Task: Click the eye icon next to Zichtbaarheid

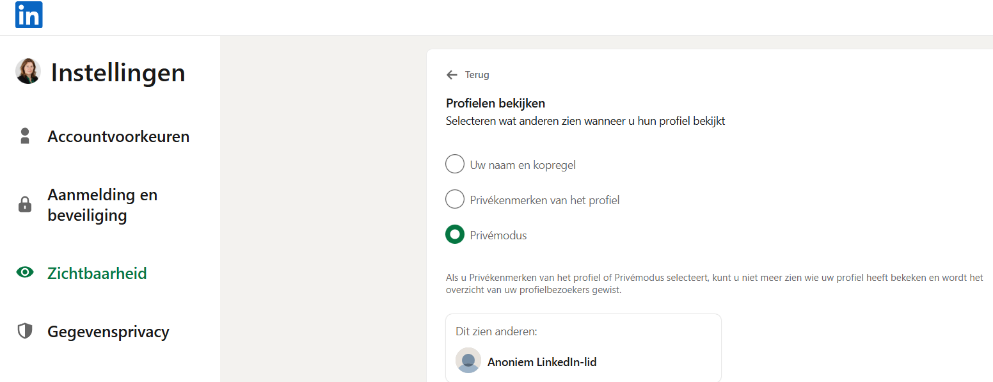Action: coord(26,272)
